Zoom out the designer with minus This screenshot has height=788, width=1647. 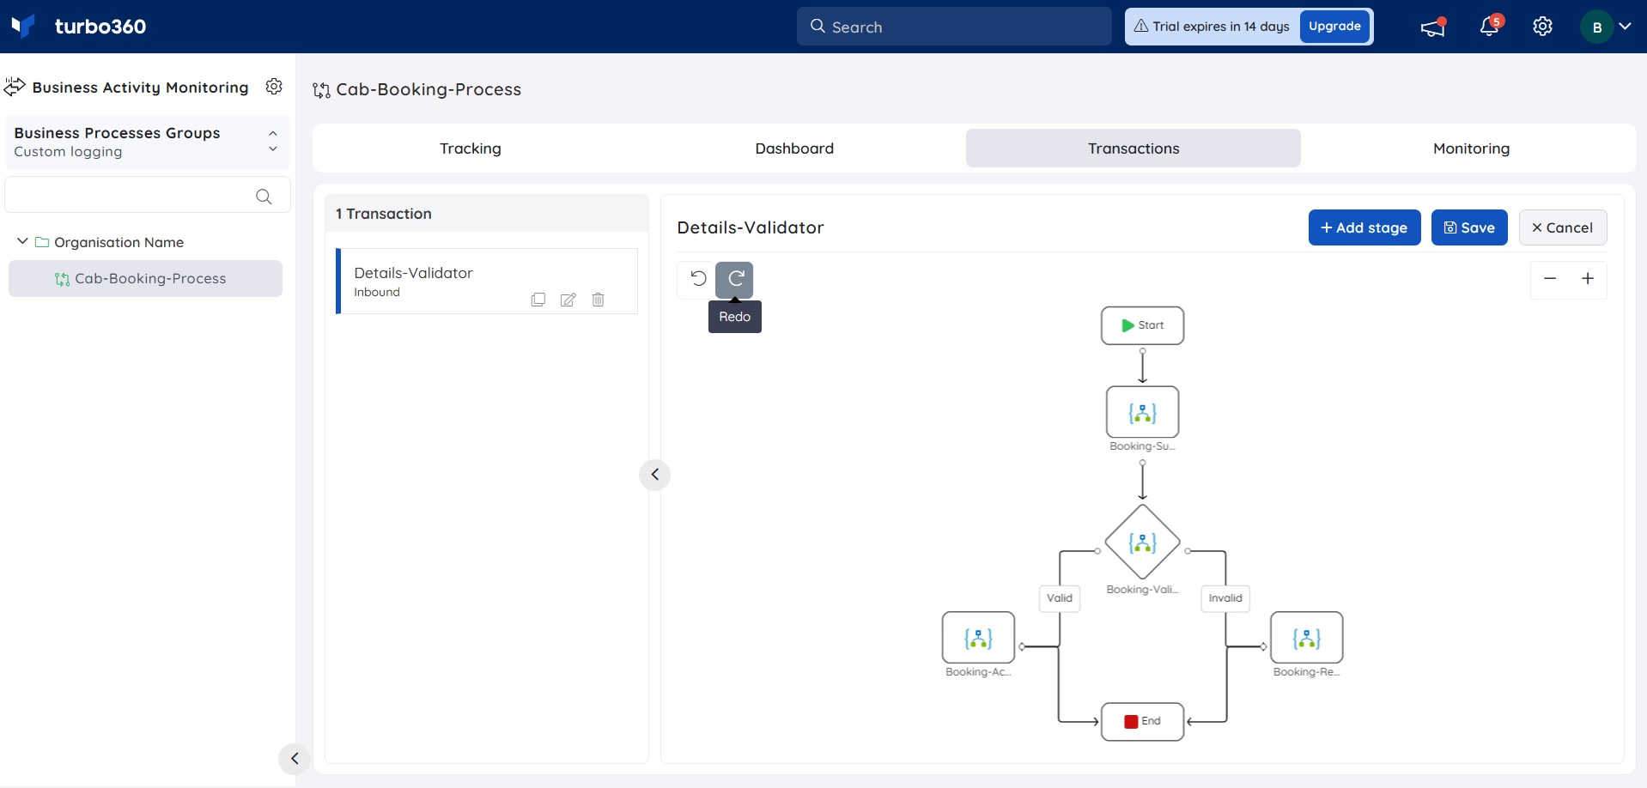1550,279
